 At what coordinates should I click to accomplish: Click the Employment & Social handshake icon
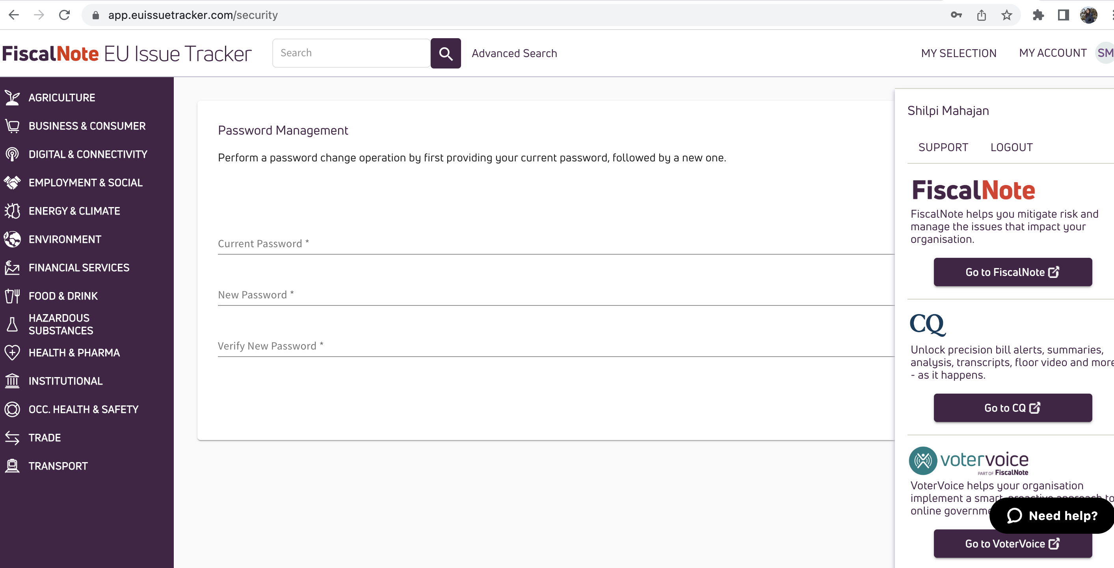click(12, 183)
